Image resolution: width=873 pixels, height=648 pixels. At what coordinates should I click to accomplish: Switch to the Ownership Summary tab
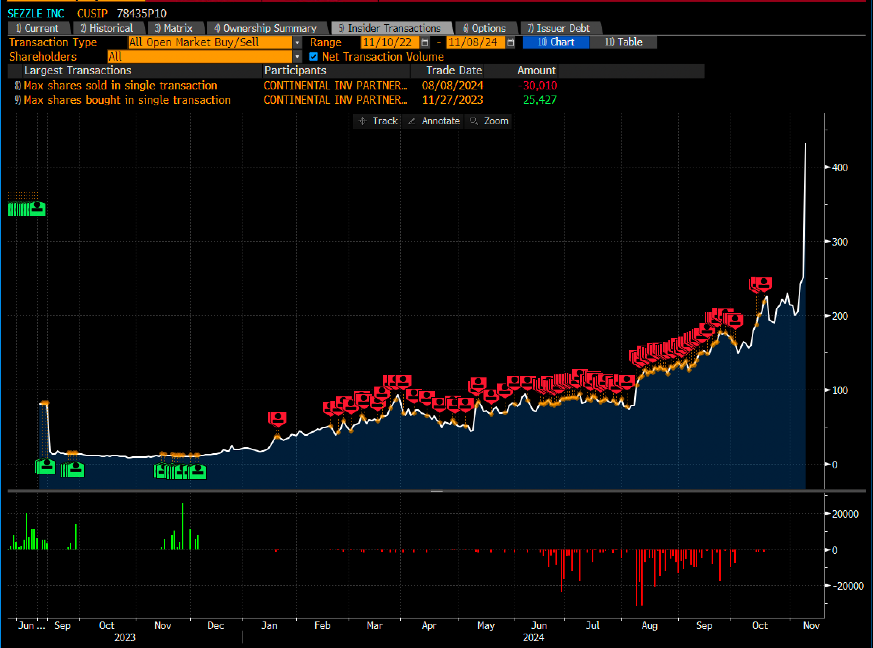click(266, 28)
